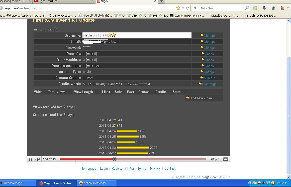Click the Username input field

pyautogui.click(x=137, y=35)
